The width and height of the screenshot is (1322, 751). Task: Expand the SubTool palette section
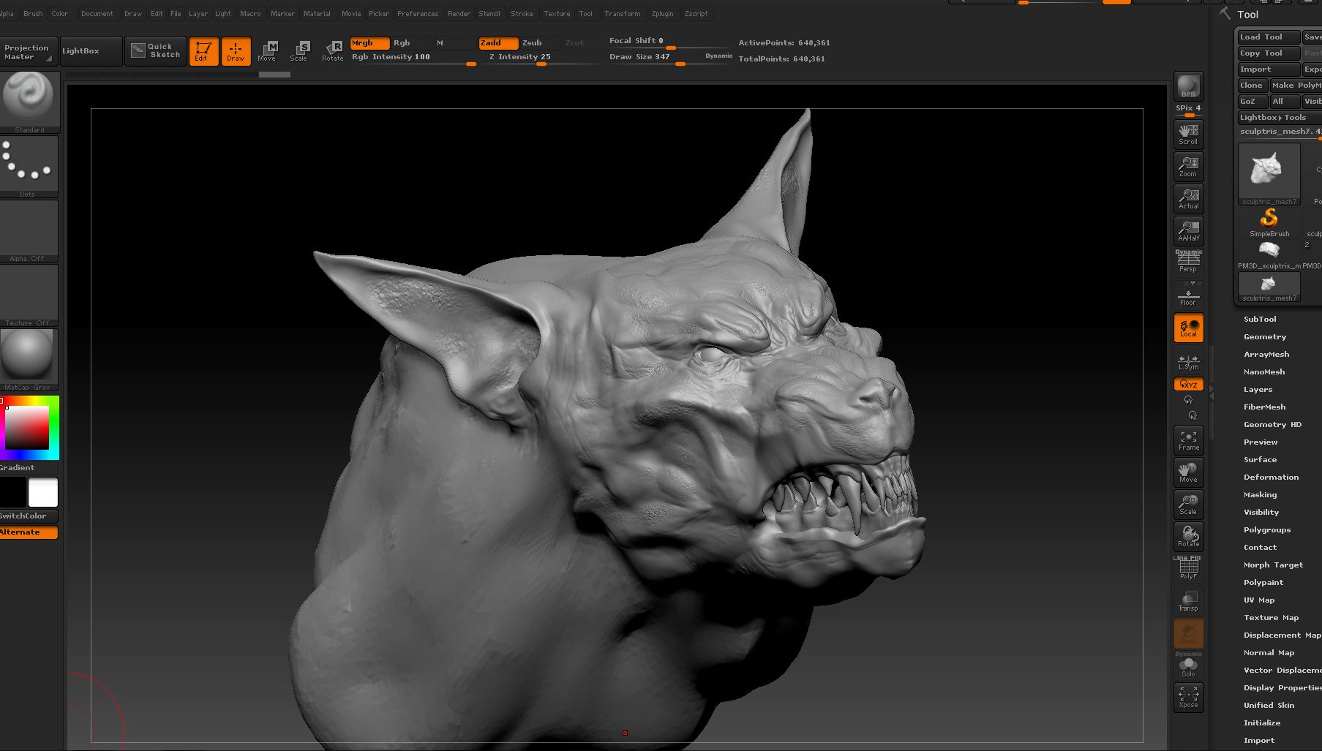point(1260,320)
